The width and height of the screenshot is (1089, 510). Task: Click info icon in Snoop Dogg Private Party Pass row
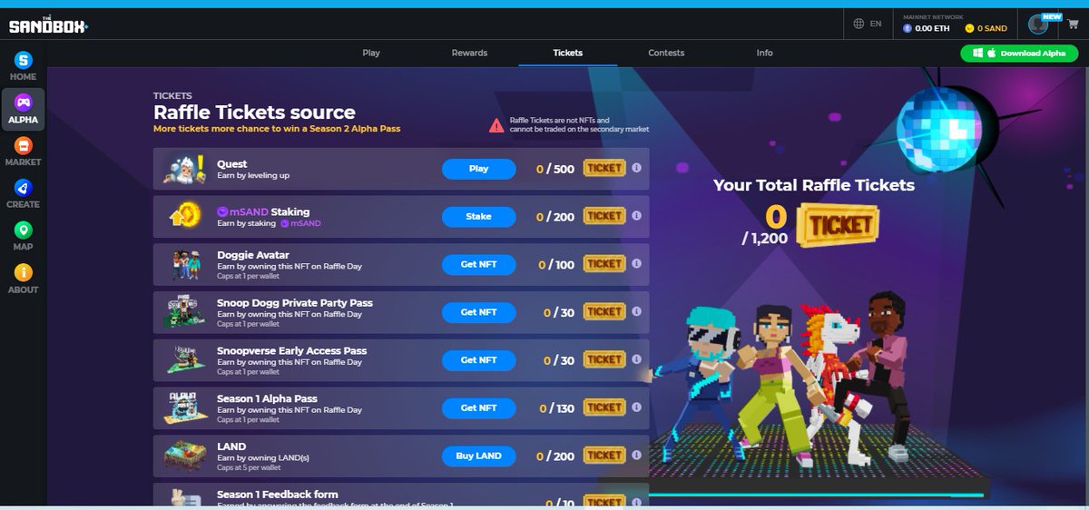pos(636,312)
